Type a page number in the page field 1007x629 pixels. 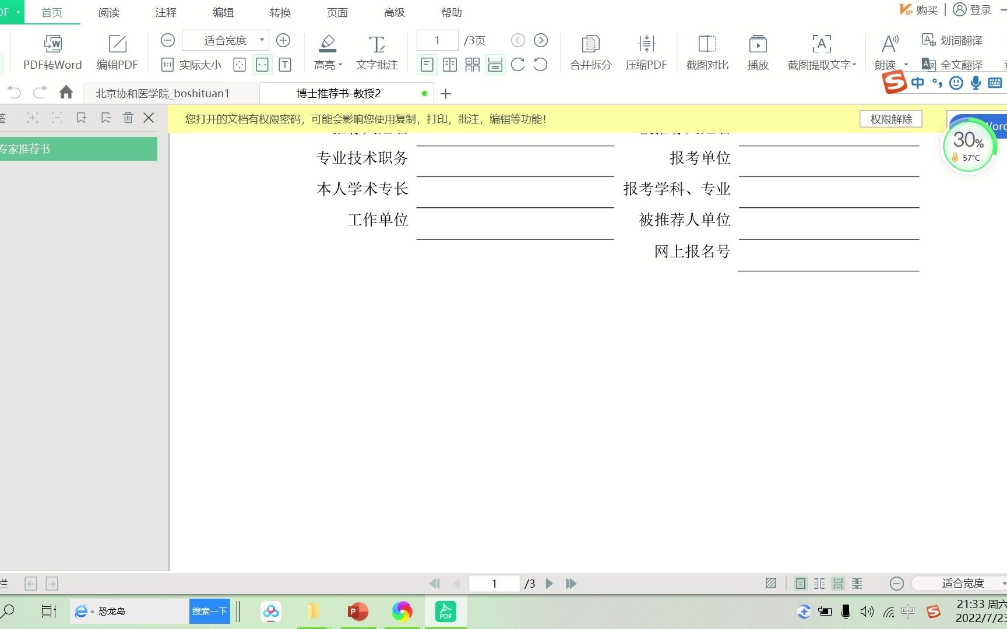pos(437,40)
